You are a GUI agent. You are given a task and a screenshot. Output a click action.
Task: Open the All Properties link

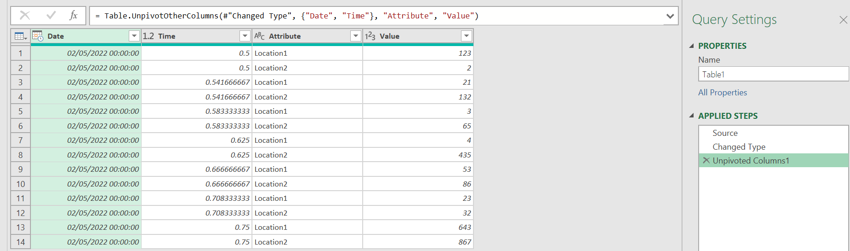point(722,93)
